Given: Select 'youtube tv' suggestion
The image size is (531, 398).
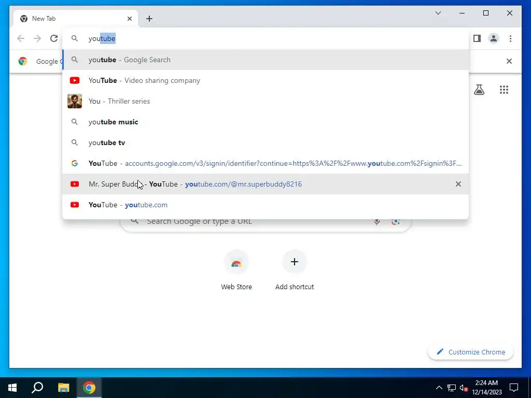Looking at the screenshot, I should [x=266, y=143].
